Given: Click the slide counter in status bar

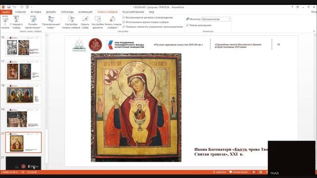Looking at the screenshot, I should coord(9,172).
